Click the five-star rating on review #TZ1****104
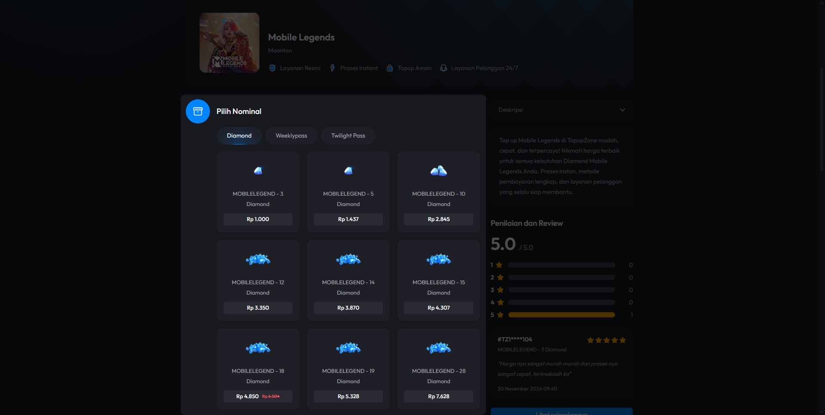Image resolution: width=825 pixels, height=415 pixels. pyautogui.click(x=606, y=340)
